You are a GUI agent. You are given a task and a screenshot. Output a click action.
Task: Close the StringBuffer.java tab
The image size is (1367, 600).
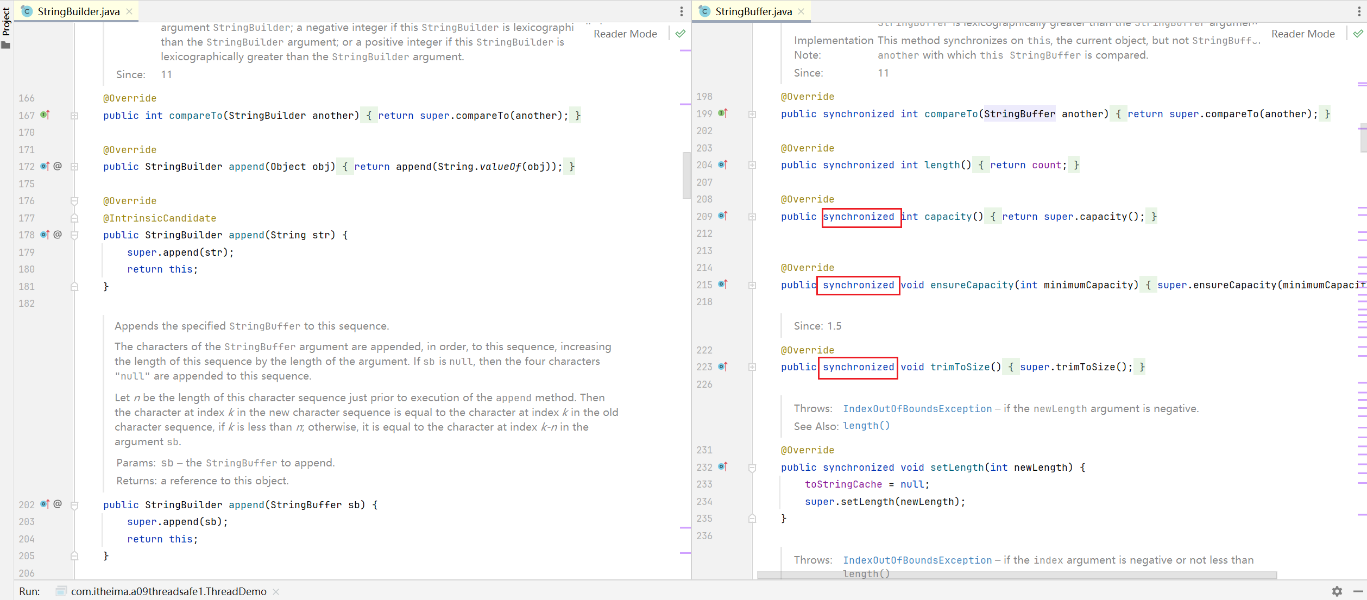pos(801,11)
